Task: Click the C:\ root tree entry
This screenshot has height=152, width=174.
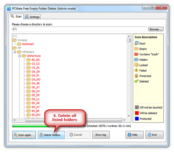Action: point(15,36)
